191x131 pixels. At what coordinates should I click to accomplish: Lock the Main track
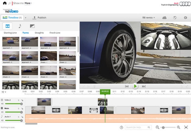(x=22, y=108)
